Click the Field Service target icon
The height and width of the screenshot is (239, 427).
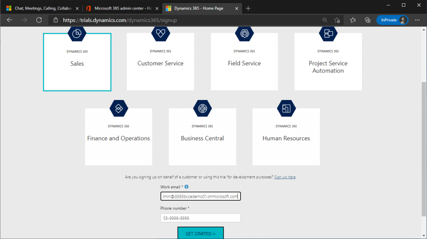point(244,33)
